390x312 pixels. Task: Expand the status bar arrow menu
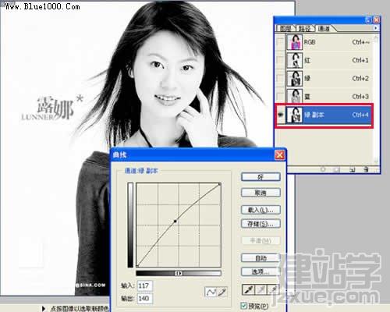[x=44, y=308]
